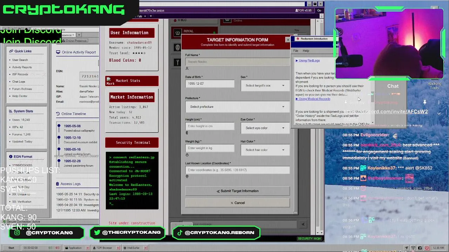Open chat options three-dot menu
This screenshot has height=252, width=449.
(439, 102)
